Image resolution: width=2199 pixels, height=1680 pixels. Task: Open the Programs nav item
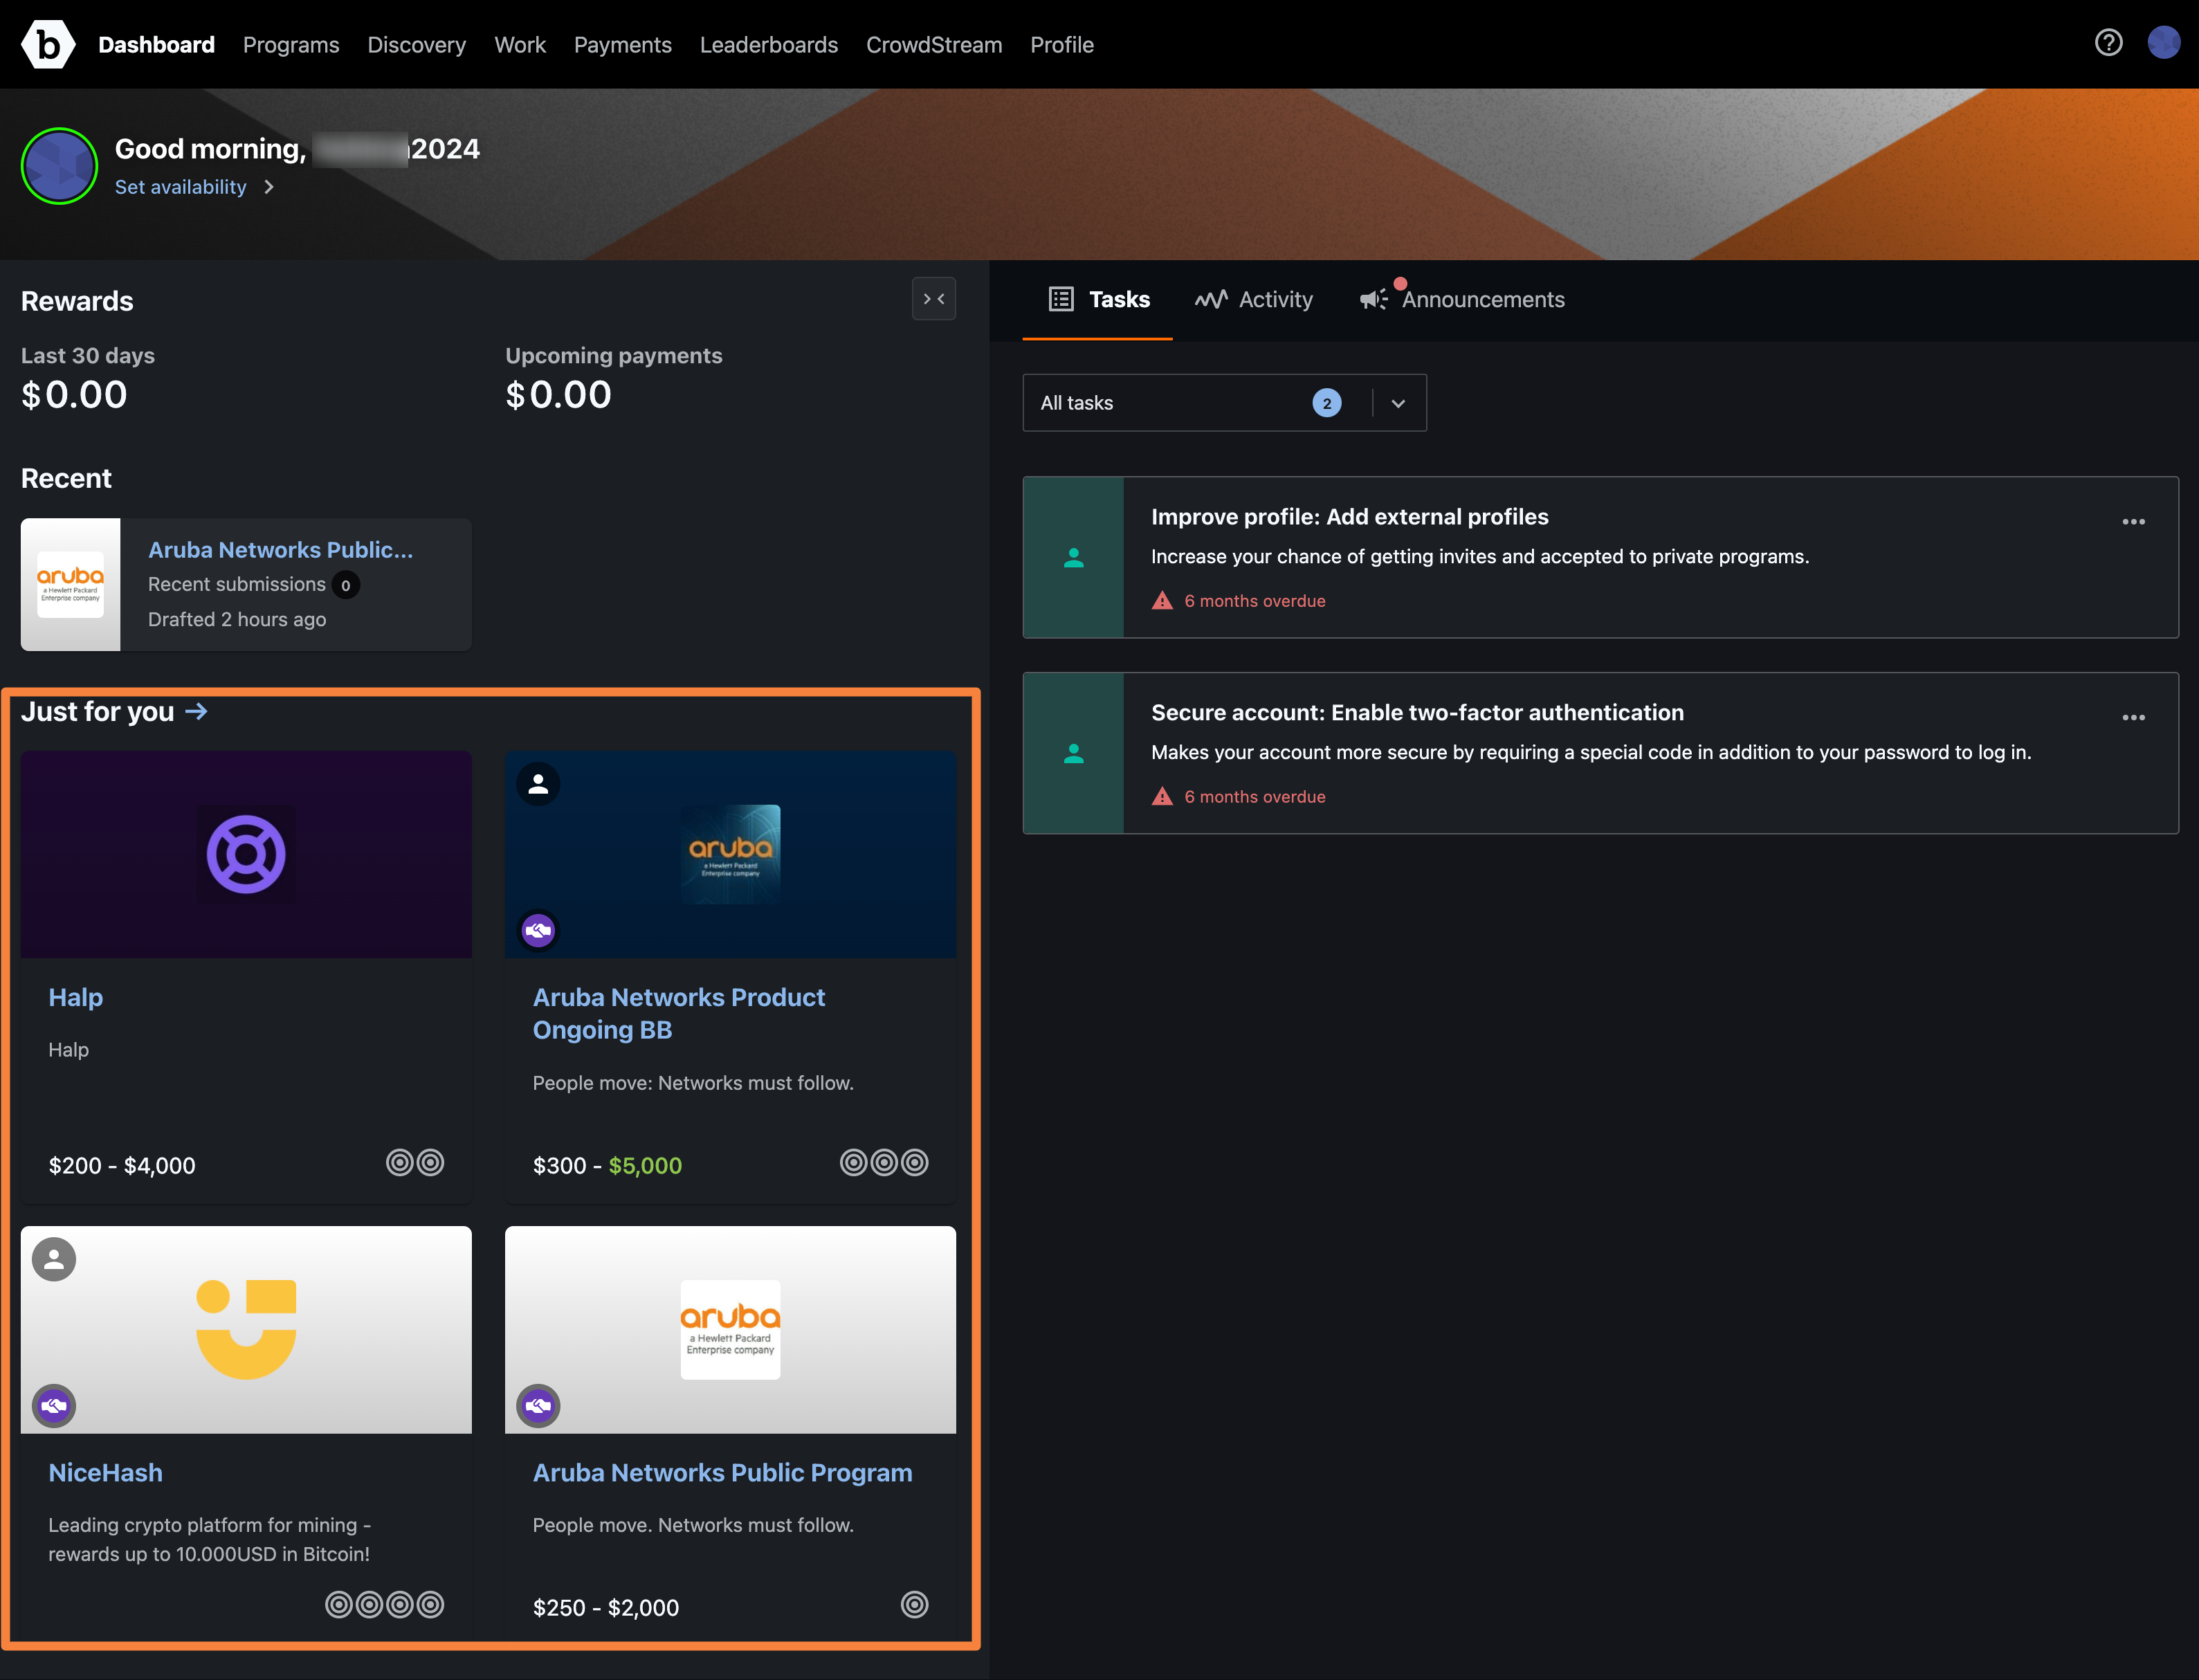291,45
